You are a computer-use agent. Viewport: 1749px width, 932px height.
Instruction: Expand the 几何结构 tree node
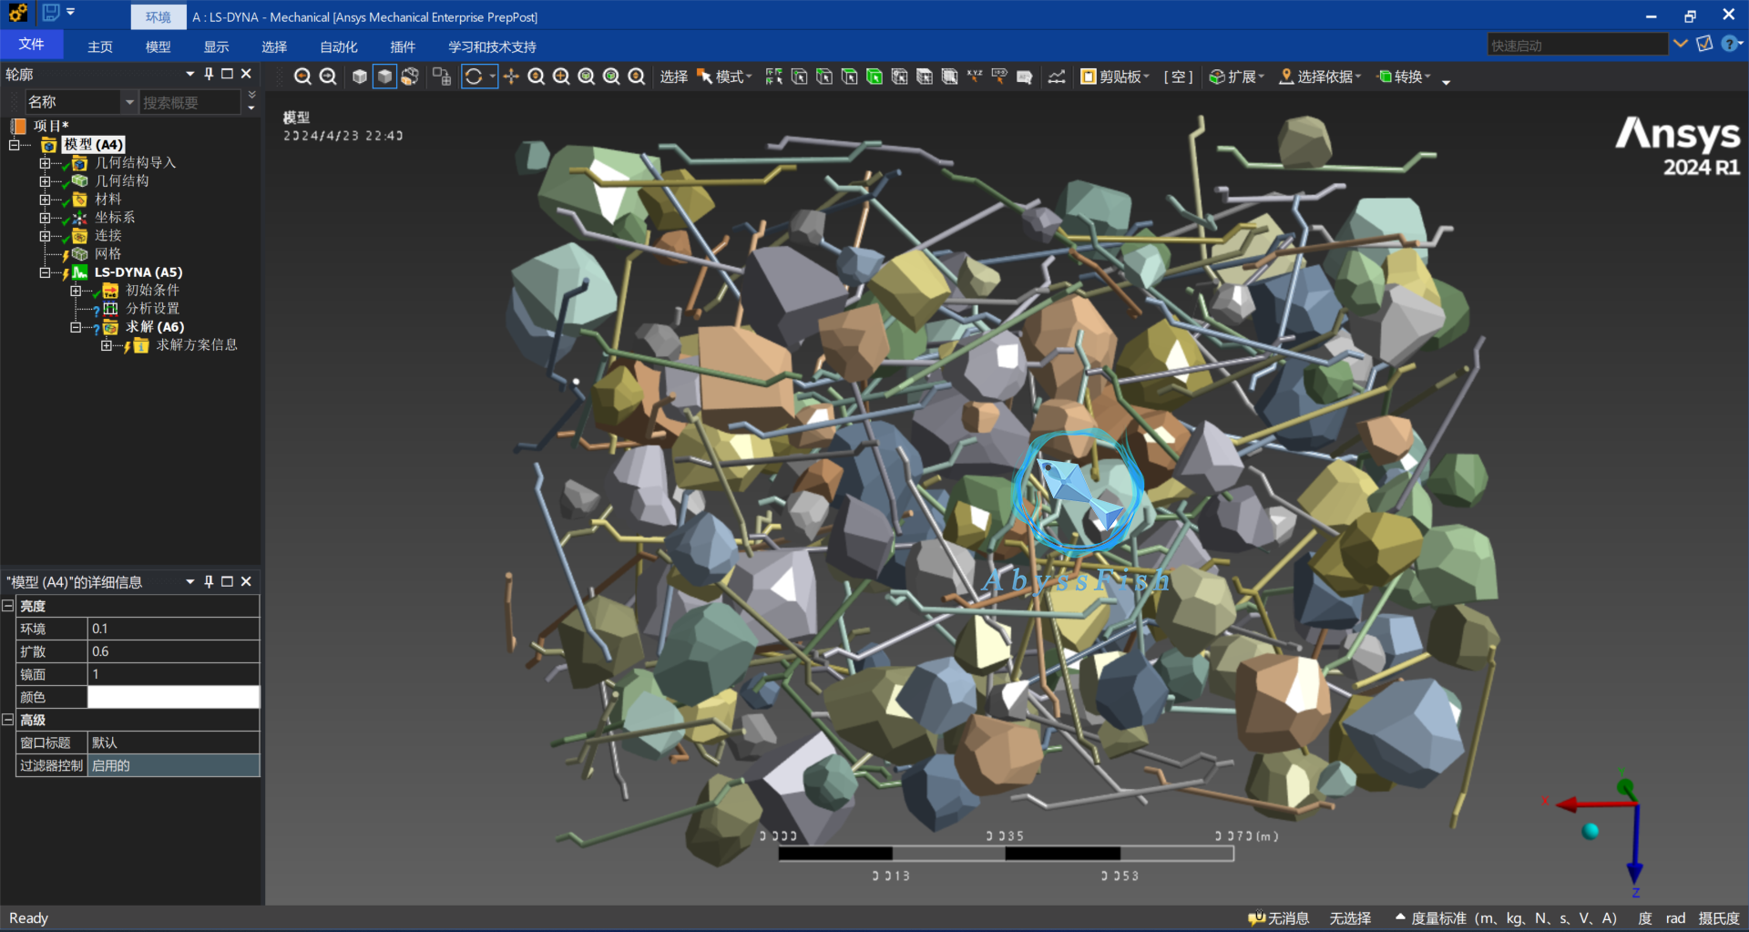click(45, 180)
